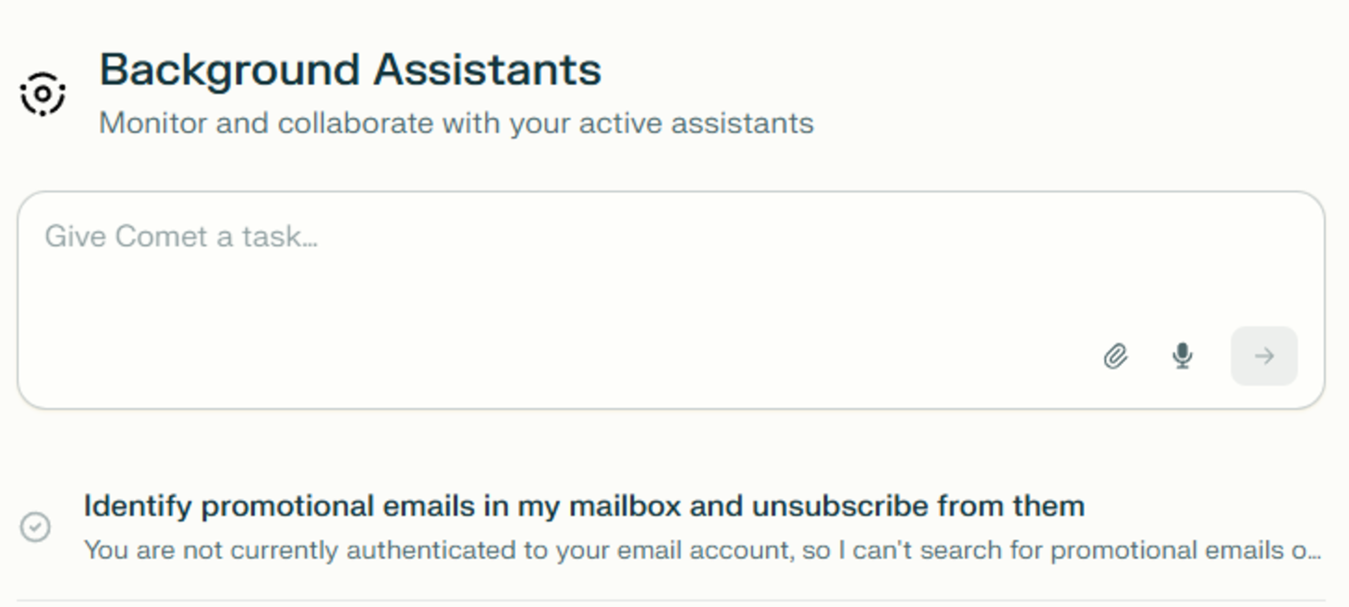The width and height of the screenshot is (1349, 607).
Task: Click the completed checkmark circle icon
Action: coord(36,528)
